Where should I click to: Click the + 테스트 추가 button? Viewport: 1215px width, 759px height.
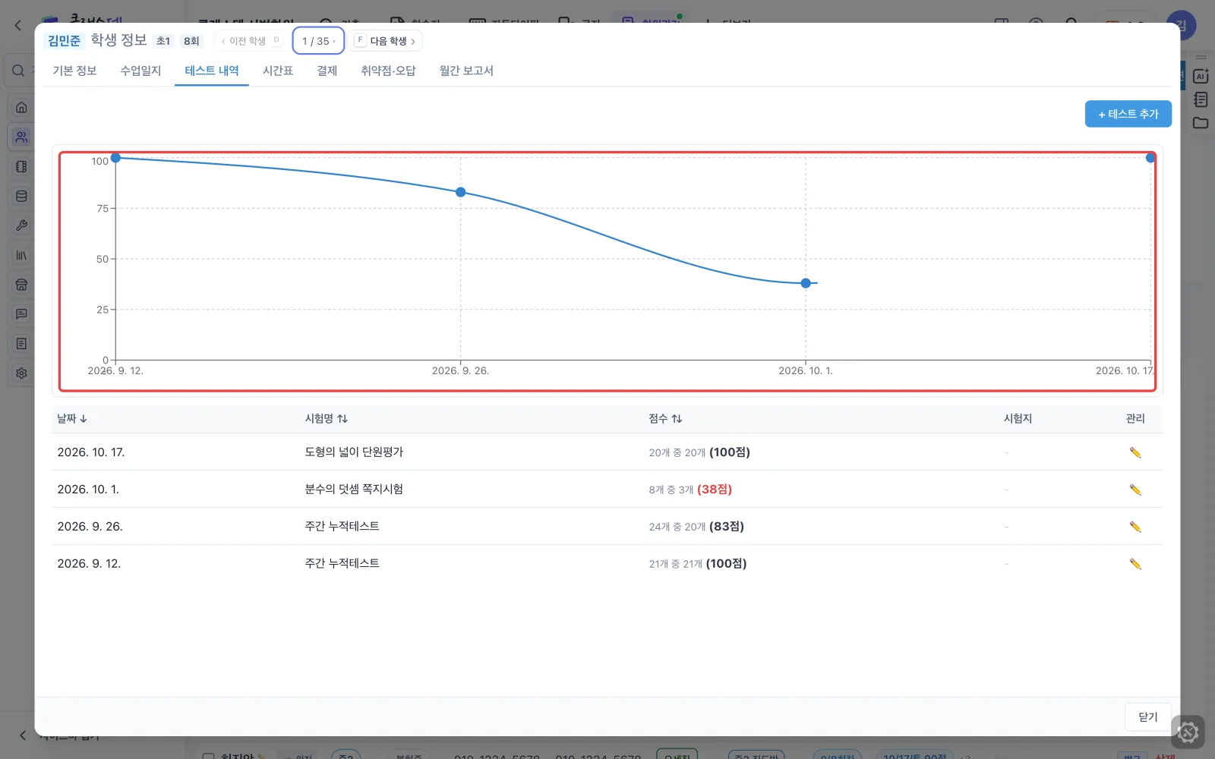1128,114
